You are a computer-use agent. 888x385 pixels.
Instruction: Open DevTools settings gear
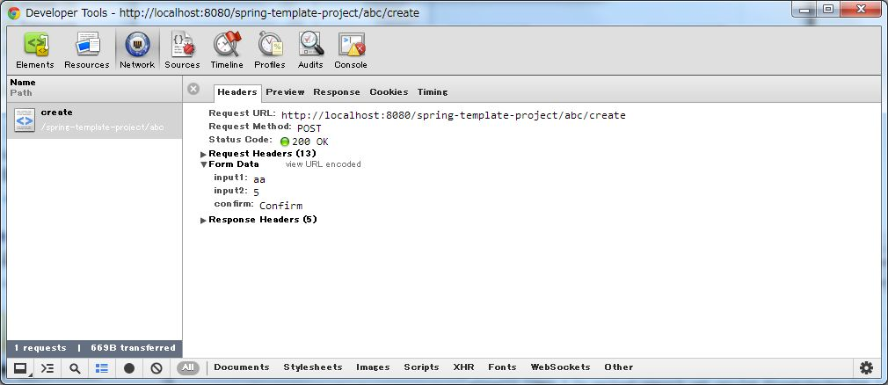tap(866, 367)
